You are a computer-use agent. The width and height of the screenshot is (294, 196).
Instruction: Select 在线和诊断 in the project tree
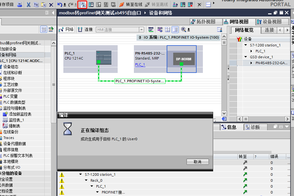[x=13, y=73]
